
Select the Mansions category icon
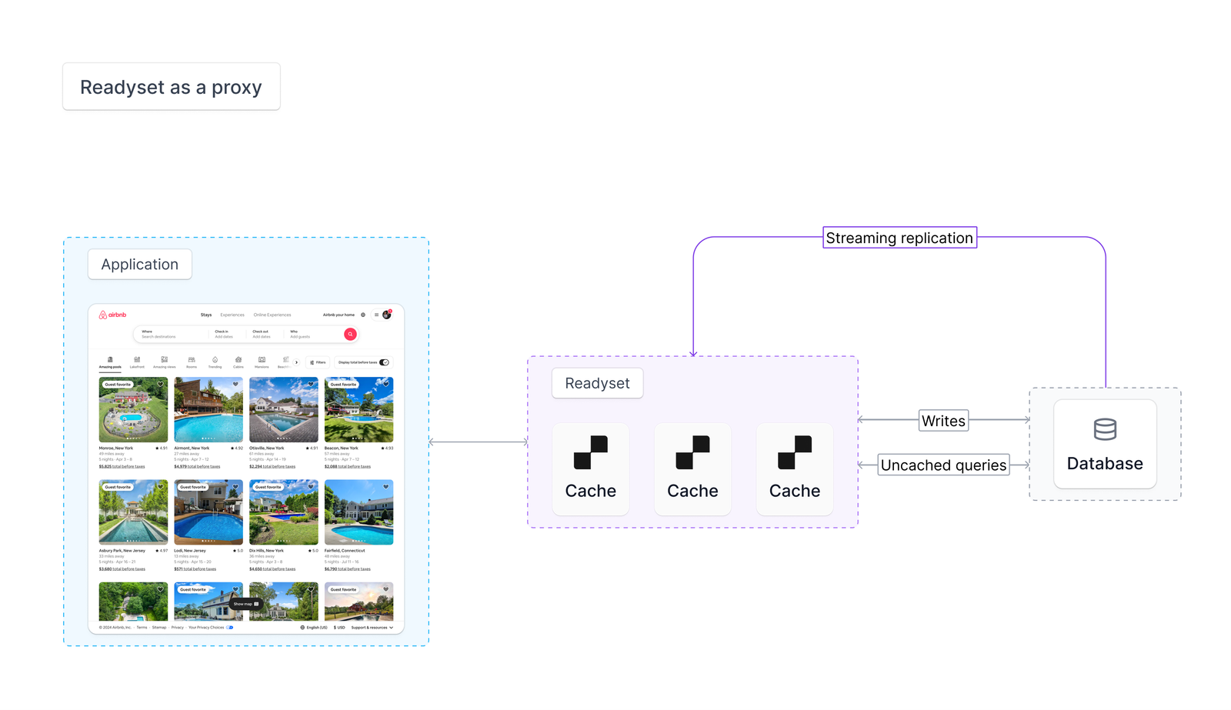tap(262, 361)
